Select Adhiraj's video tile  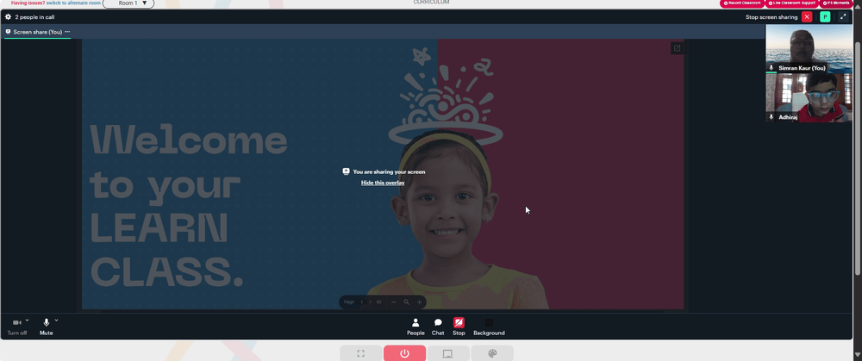[x=809, y=98]
